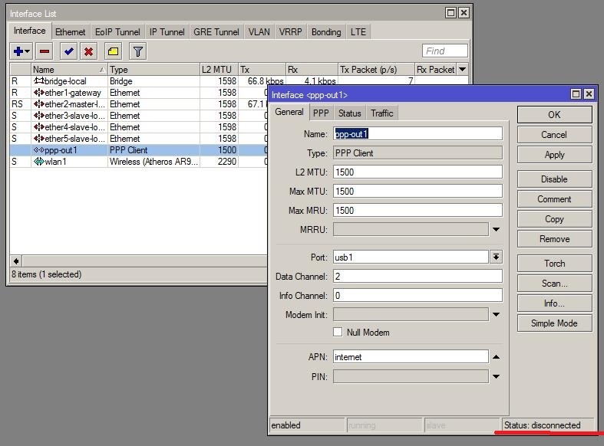Click the Data Channel input field
This screenshot has height=446, width=604.
point(418,277)
